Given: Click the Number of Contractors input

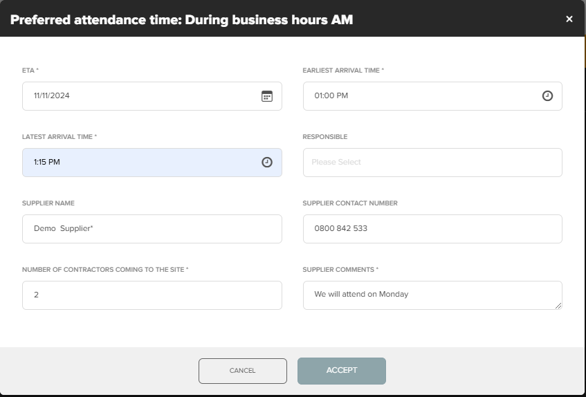Looking at the screenshot, I should pyautogui.click(x=152, y=295).
